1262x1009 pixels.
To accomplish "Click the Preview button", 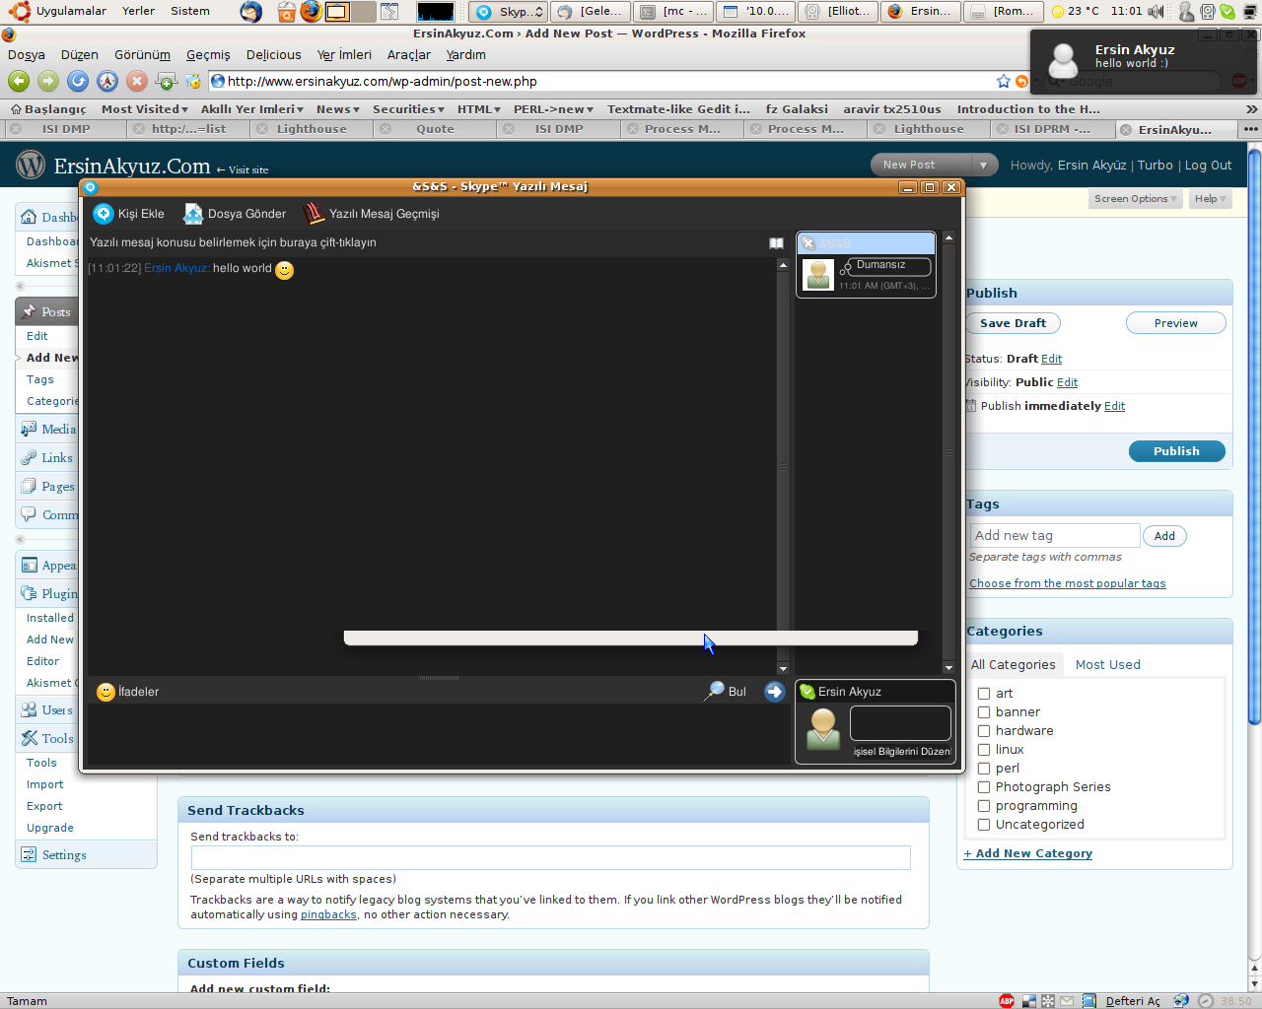I will pos(1176,323).
